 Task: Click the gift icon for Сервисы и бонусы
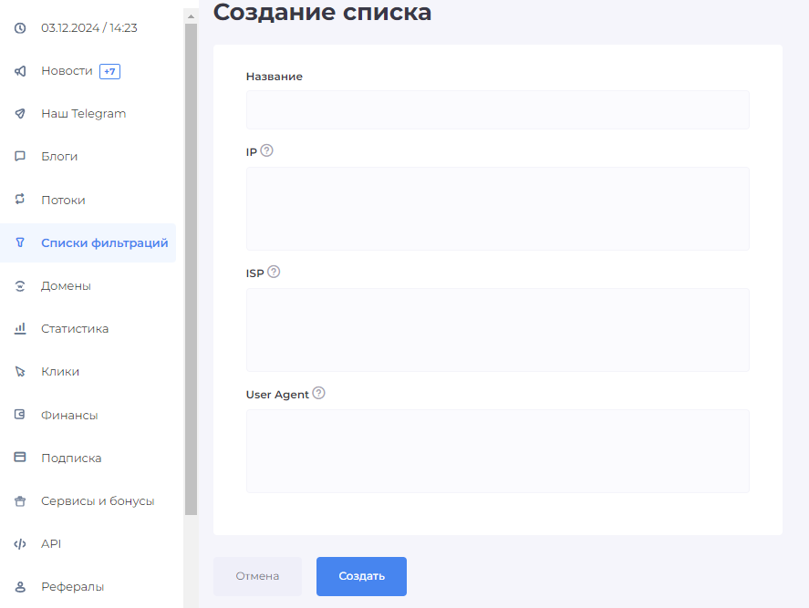[x=20, y=500]
